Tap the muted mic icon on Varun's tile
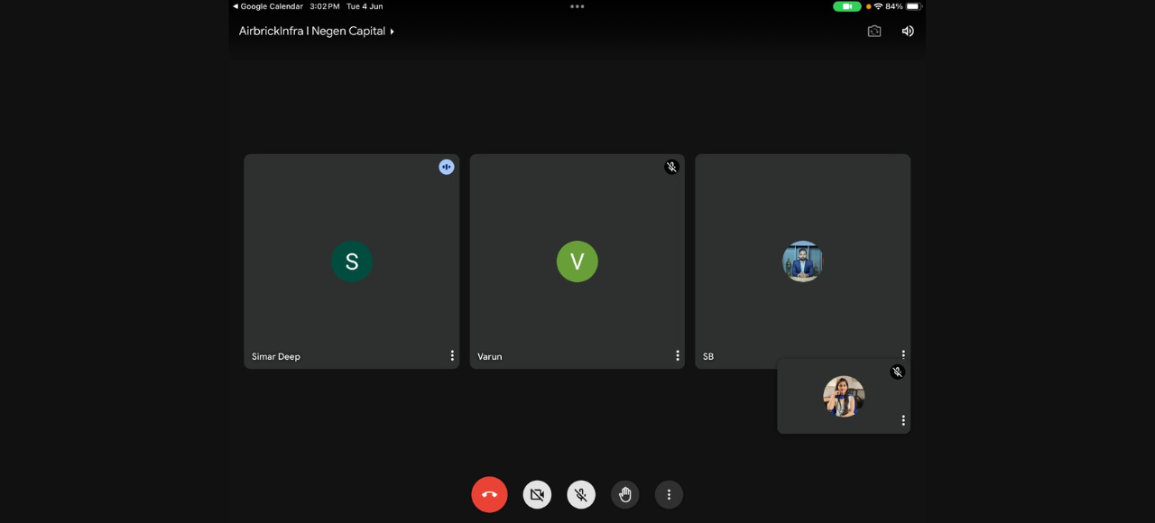 click(671, 167)
